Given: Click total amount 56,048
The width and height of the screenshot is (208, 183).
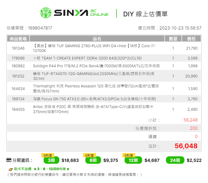Looking at the screenshot, I should click(x=186, y=146).
